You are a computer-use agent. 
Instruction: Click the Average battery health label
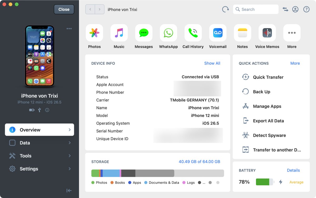(297, 182)
